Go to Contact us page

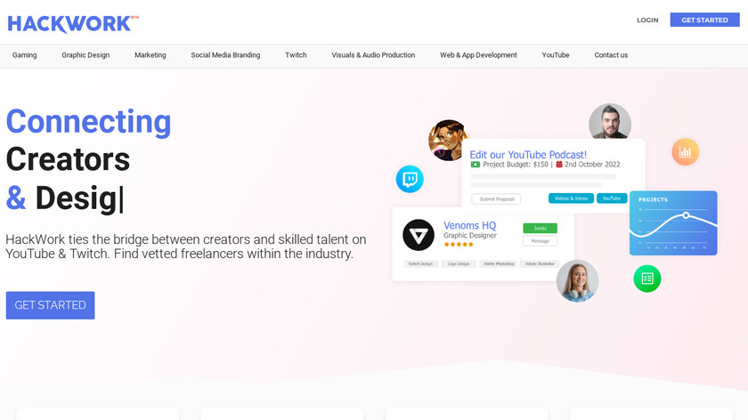click(x=611, y=55)
